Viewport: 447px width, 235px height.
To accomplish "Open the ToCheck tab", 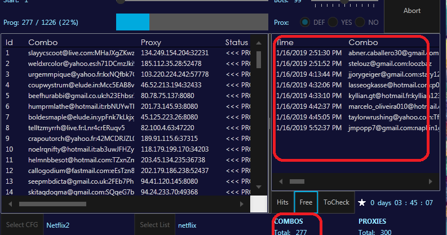I will point(337,202).
